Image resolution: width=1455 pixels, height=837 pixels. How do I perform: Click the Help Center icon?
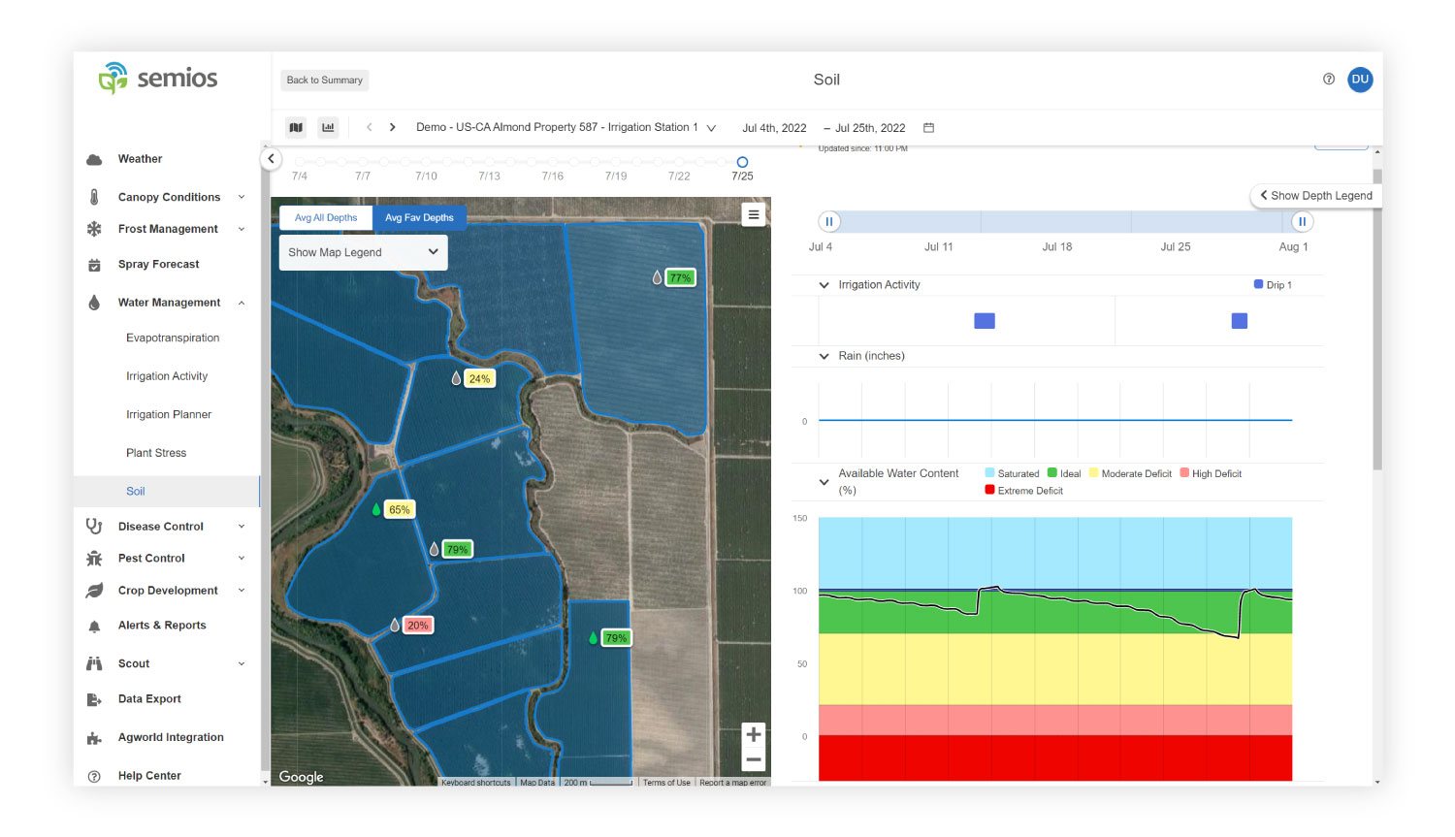tap(94, 776)
